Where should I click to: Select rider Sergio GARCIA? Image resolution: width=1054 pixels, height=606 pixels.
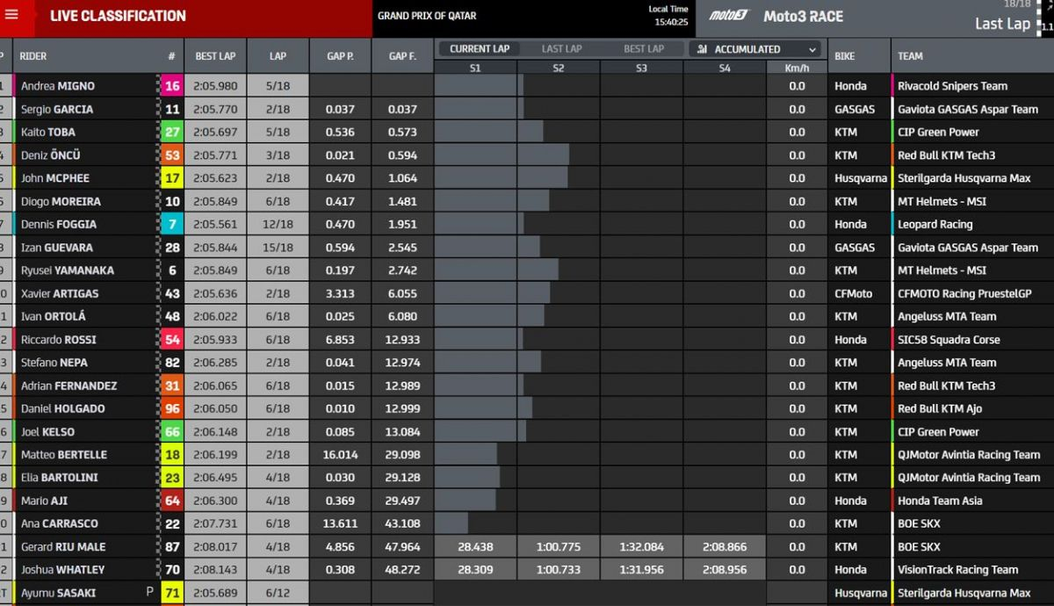click(57, 109)
